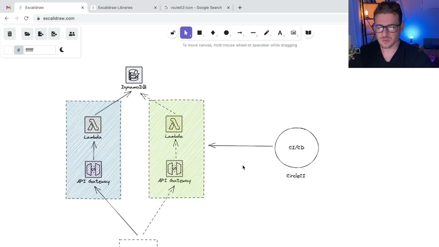
Task: Select the Excalidraw browser tab
Action: tap(50, 8)
